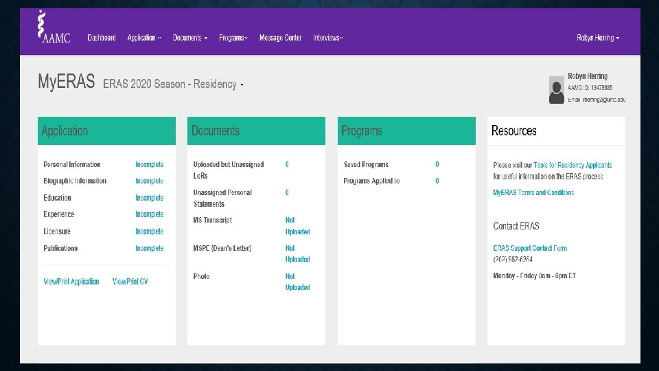Expand the Interviews dropdown in navbar

pyautogui.click(x=328, y=38)
